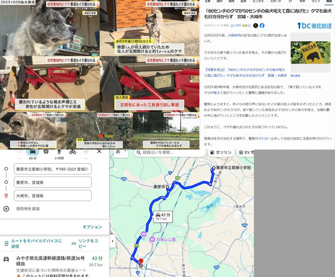Click the chain link icon

74,243
